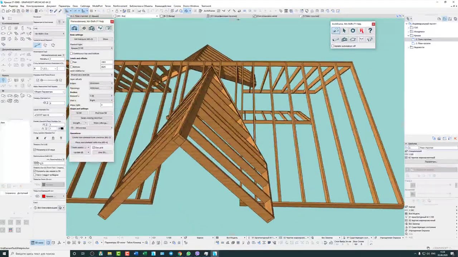Open the Teamwork menu
Screen dimensions: 458x257
pos(206,6)
